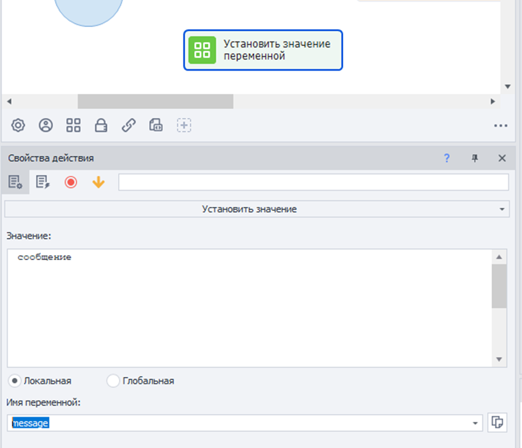Click the 'Имя переменной:' label

click(x=44, y=403)
